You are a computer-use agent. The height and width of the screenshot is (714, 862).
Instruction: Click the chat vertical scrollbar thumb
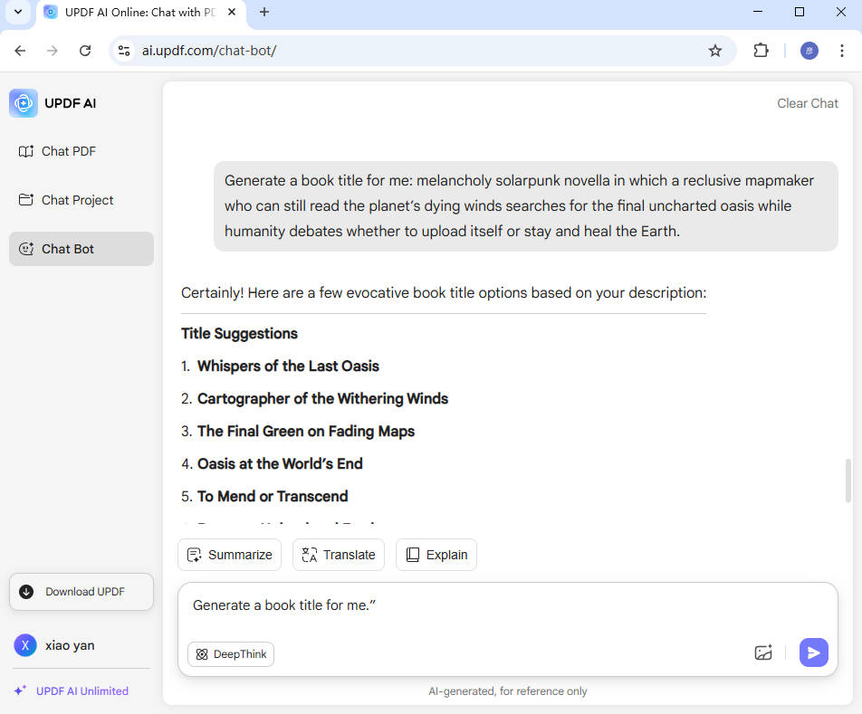coord(848,481)
